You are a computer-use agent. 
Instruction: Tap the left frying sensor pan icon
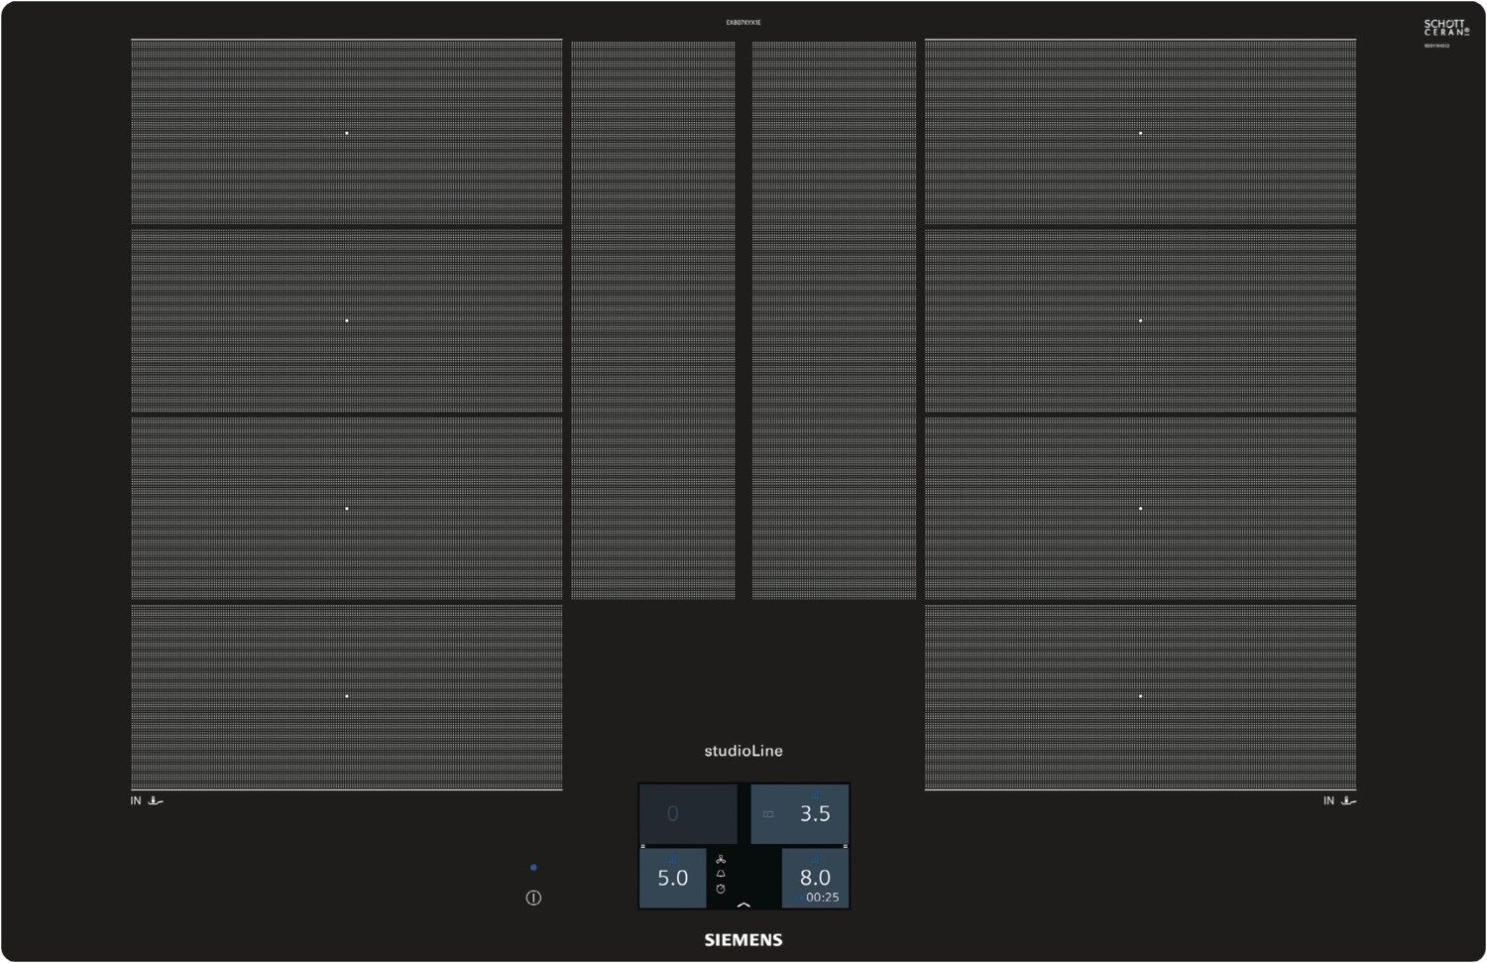point(156,800)
